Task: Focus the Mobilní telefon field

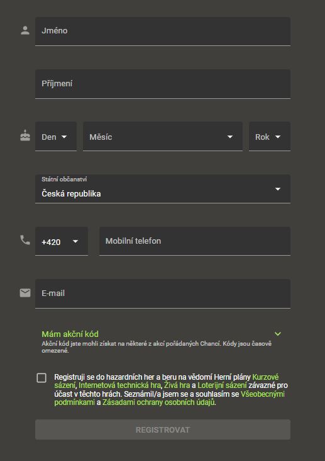Action: [195, 241]
